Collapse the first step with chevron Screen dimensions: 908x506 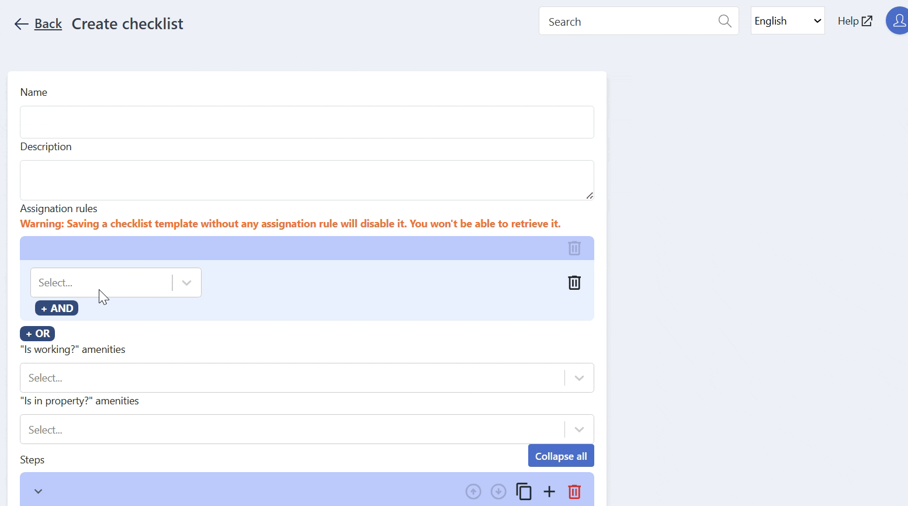38,491
